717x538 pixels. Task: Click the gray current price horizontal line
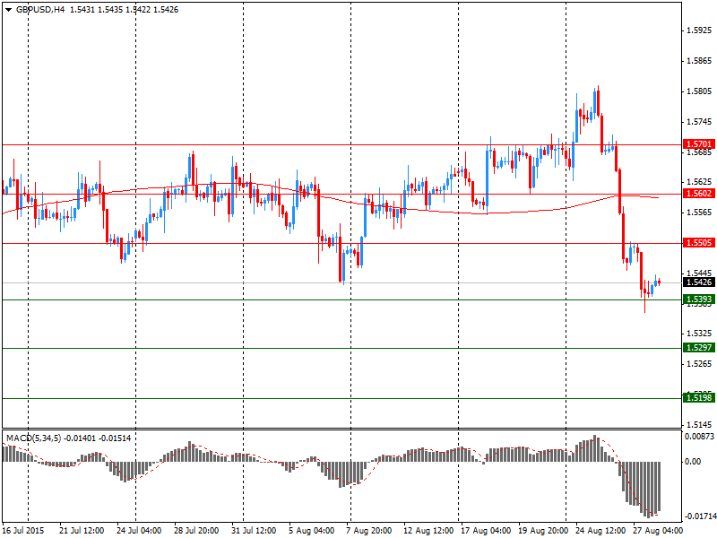point(341,282)
